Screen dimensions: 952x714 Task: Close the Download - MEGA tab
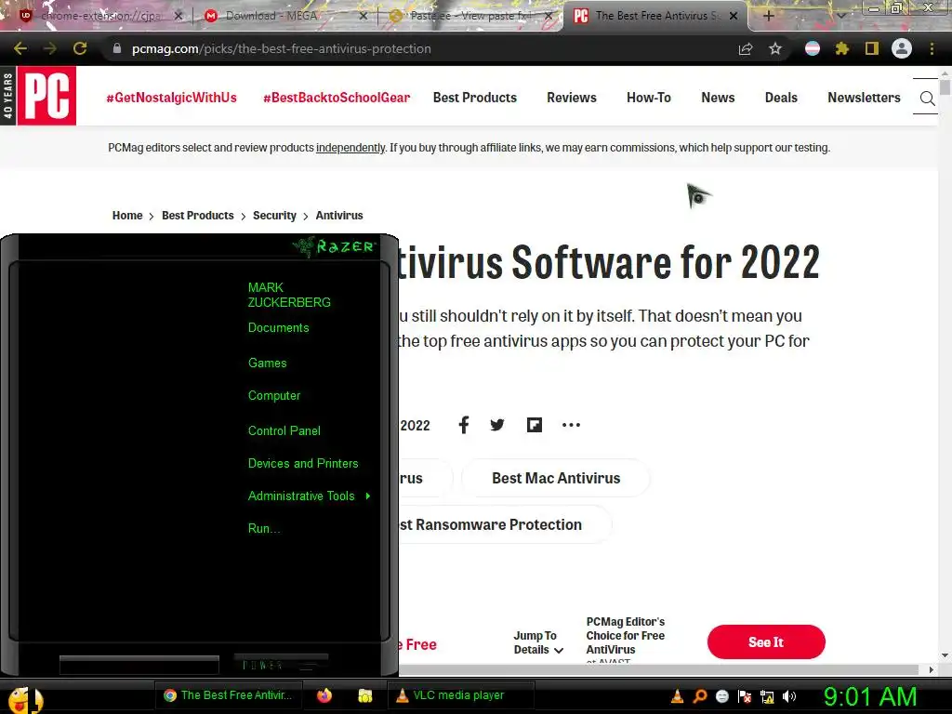click(364, 16)
